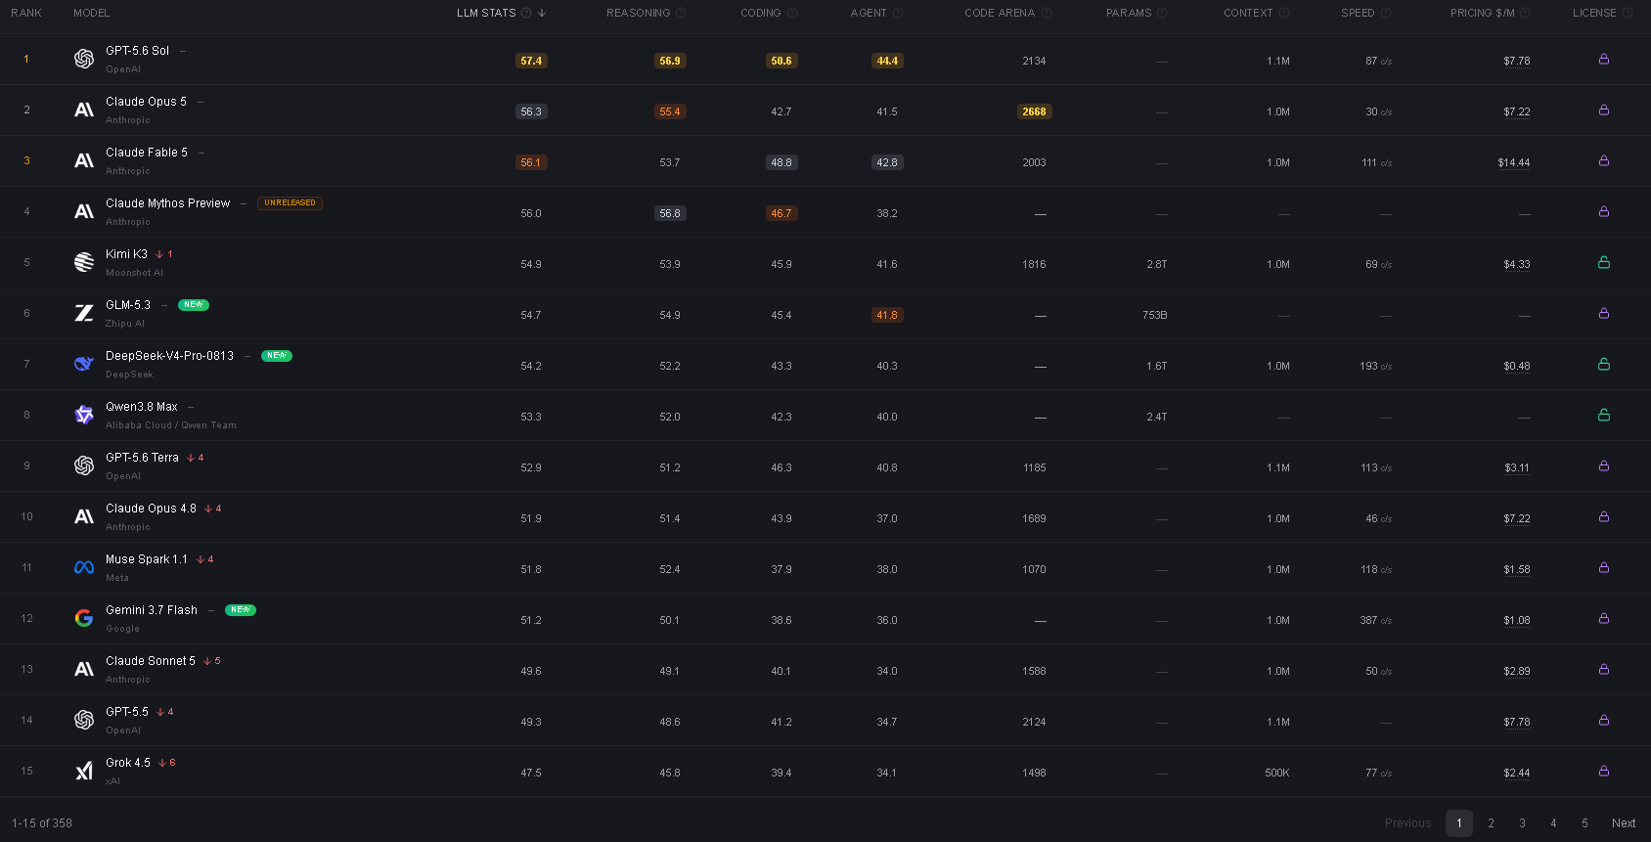Click the closed lock icon in Gemini 3.7 Flash row
1651x842 pixels.
click(x=1604, y=618)
